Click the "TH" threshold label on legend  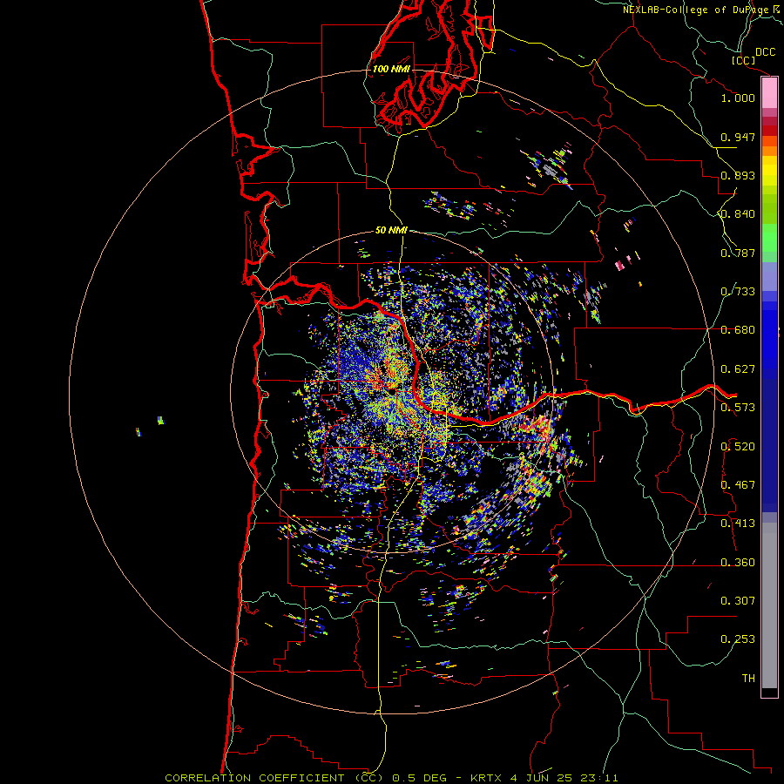pos(748,679)
